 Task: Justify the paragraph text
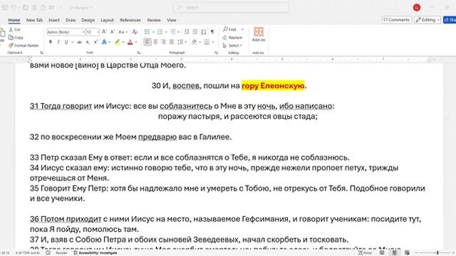point(172,42)
